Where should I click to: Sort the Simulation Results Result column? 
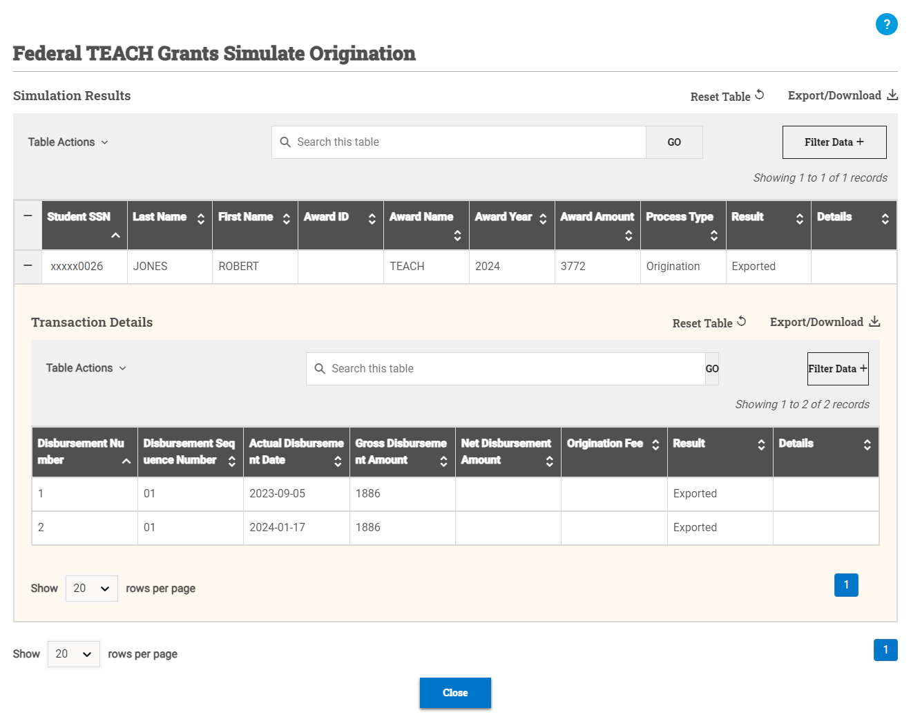point(800,219)
